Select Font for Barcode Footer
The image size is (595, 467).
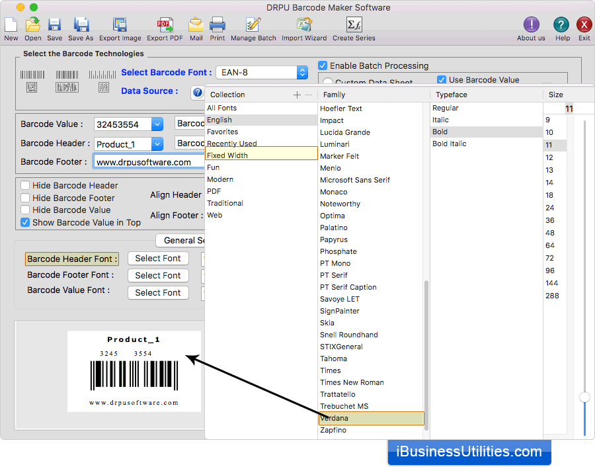point(158,275)
